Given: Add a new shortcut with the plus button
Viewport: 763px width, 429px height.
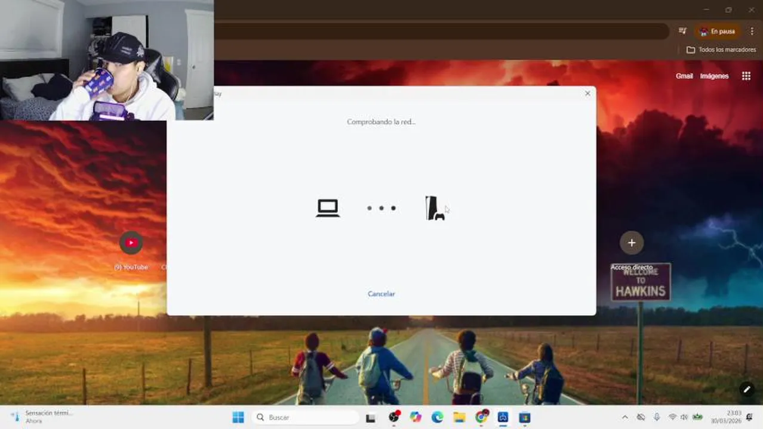Looking at the screenshot, I should (632, 243).
